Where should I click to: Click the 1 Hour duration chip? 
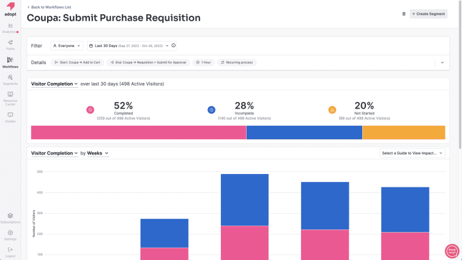pyautogui.click(x=204, y=62)
